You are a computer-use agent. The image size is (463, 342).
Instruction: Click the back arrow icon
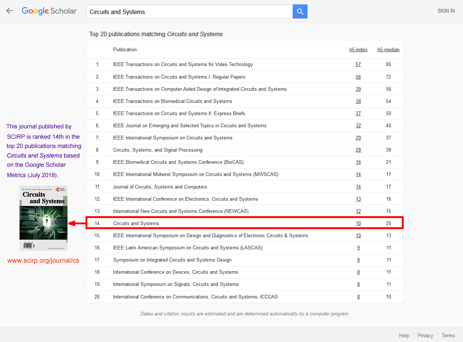pyautogui.click(x=10, y=11)
